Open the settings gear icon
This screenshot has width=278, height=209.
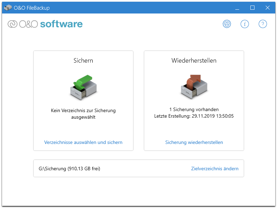[227, 24]
